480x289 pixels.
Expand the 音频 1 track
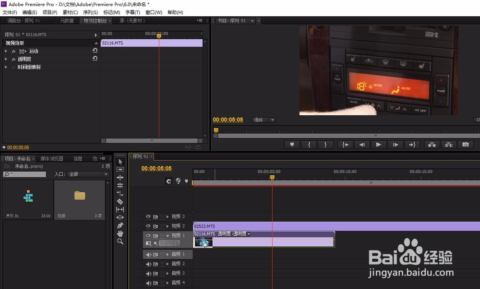pos(168,254)
